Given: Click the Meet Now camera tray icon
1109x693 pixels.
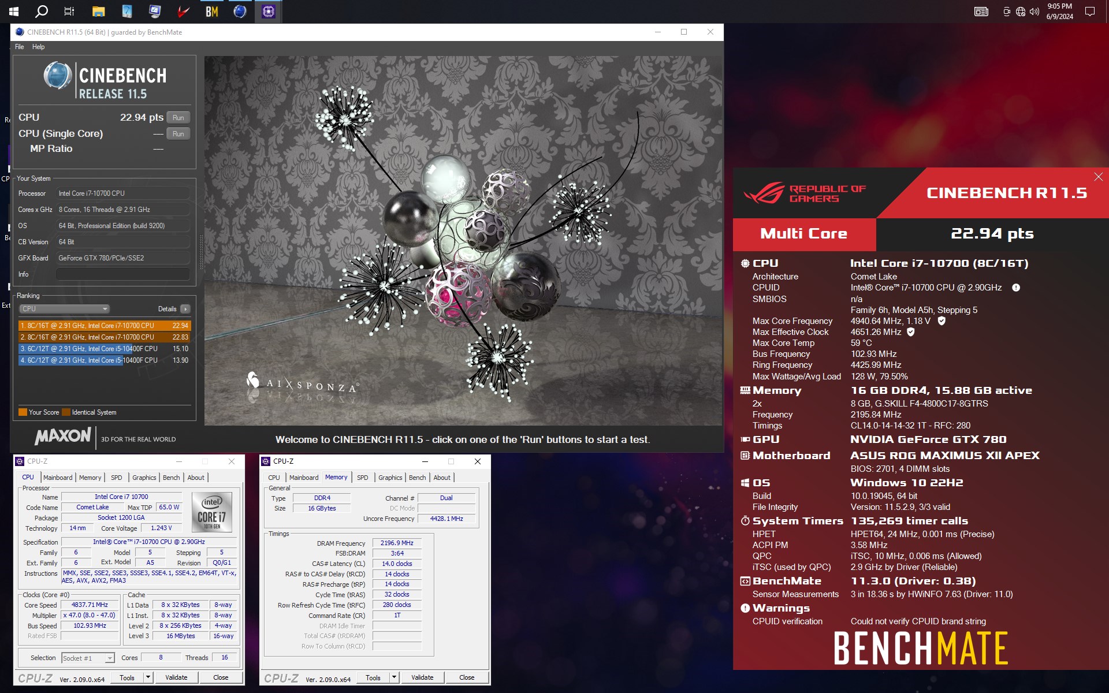Looking at the screenshot, I should tap(1007, 11).
